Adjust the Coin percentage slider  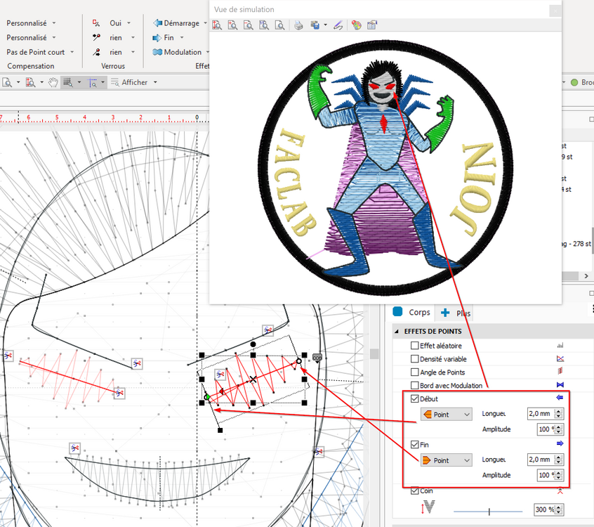[488, 512]
